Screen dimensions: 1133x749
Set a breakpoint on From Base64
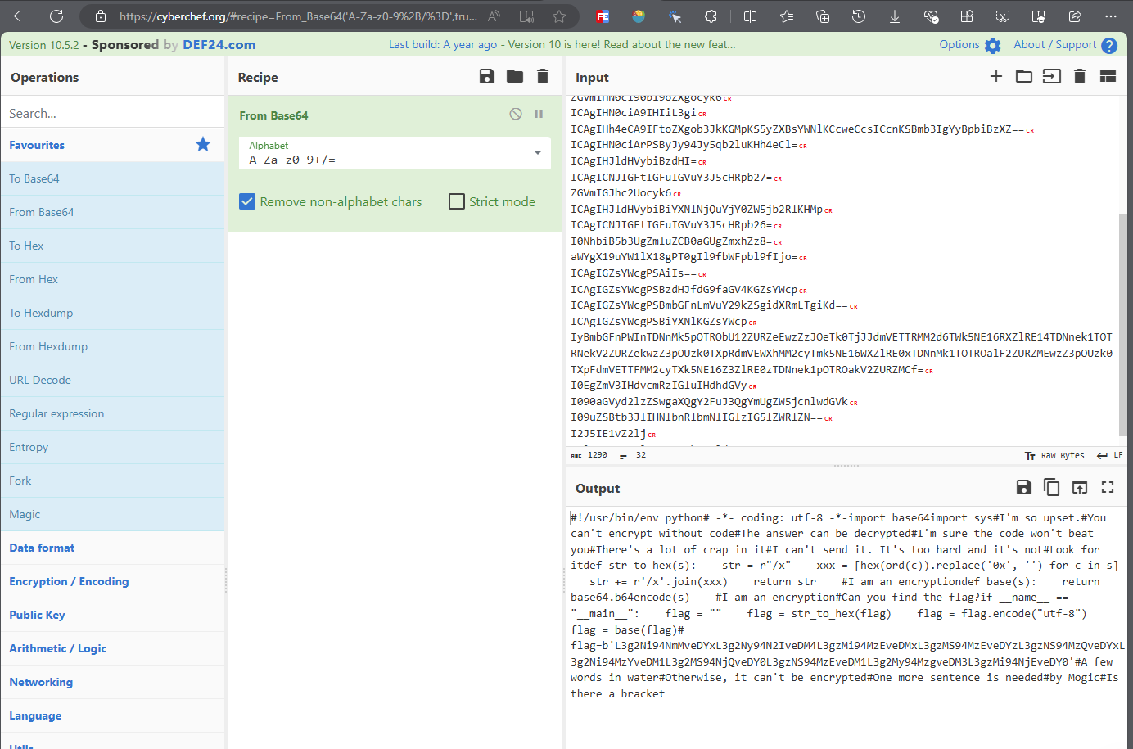point(539,114)
